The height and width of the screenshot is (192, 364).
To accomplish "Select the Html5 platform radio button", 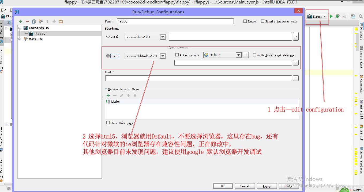I will point(108,56).
